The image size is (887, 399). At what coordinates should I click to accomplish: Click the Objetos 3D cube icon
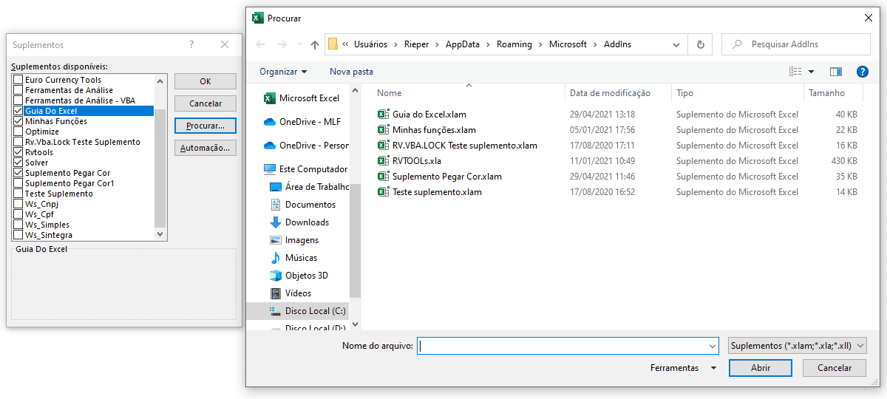[276, 276]
